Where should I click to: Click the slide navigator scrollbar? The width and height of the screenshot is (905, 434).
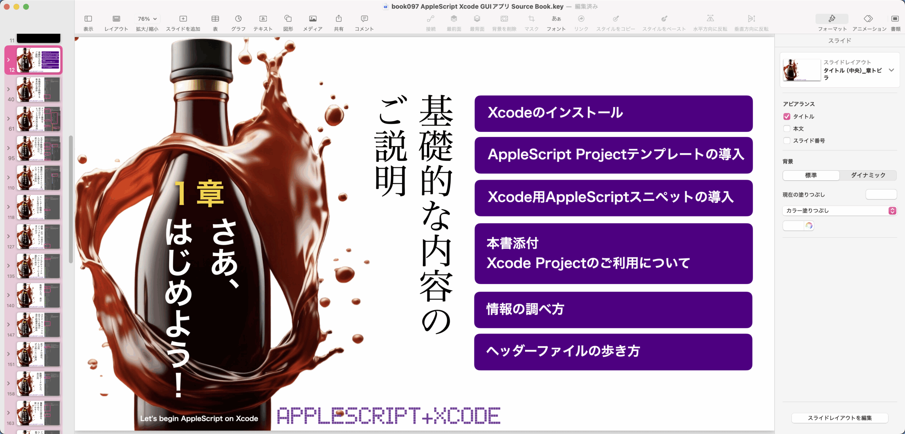pyautogui.click(x=71, y=199)
